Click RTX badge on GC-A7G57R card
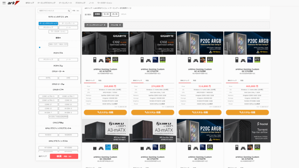 [x=257, y=147]
